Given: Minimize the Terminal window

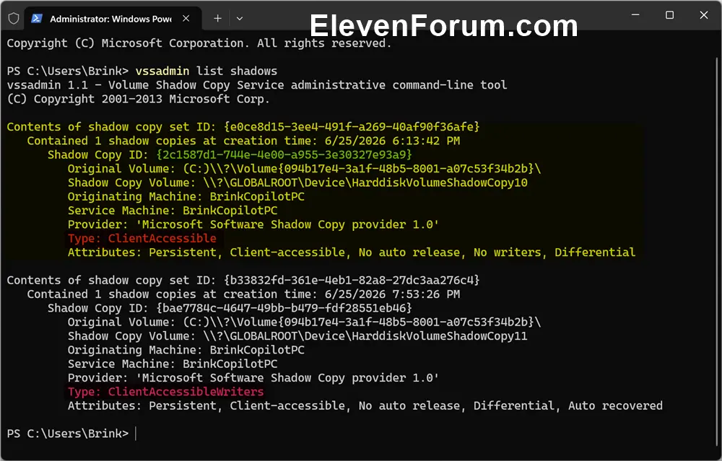Looking at the screenshot, I should [x=635, y=15].
